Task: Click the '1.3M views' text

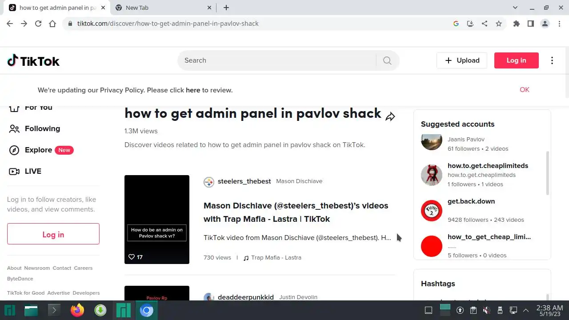Action: point(141,131)
